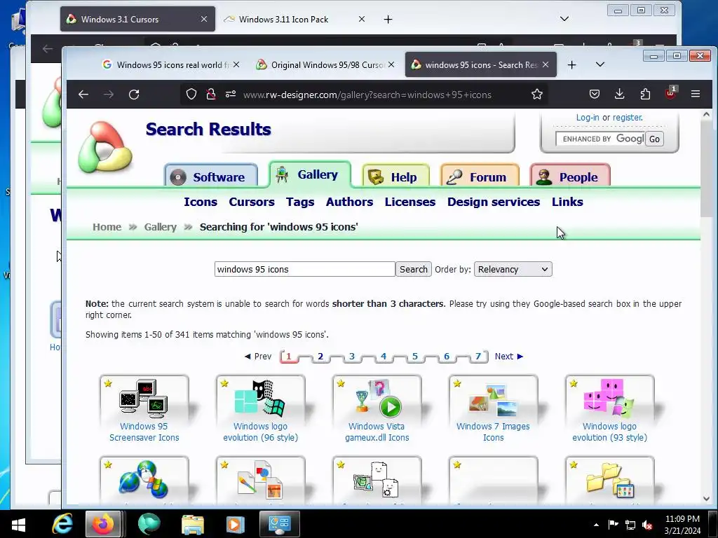List all tabs chevron in back window

point(564,19)
